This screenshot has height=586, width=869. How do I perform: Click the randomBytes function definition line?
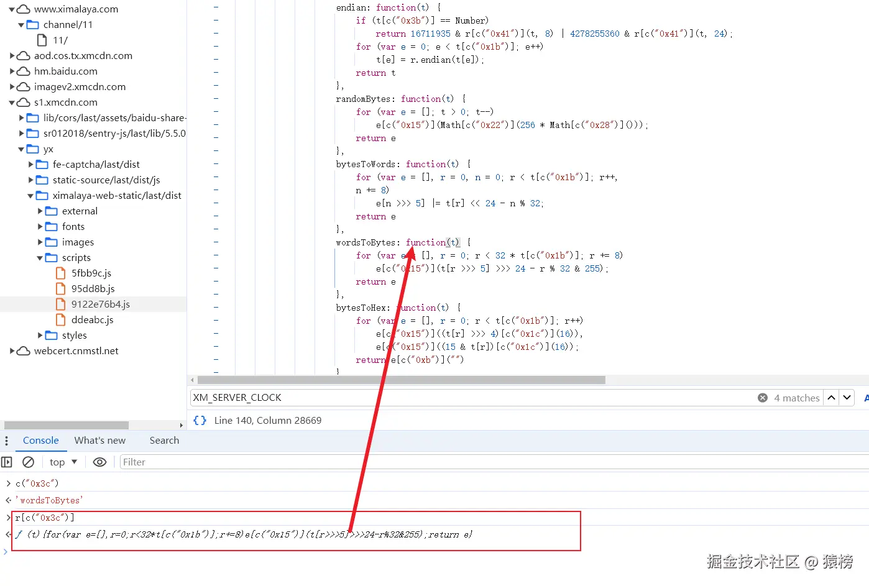coord(401,99)
